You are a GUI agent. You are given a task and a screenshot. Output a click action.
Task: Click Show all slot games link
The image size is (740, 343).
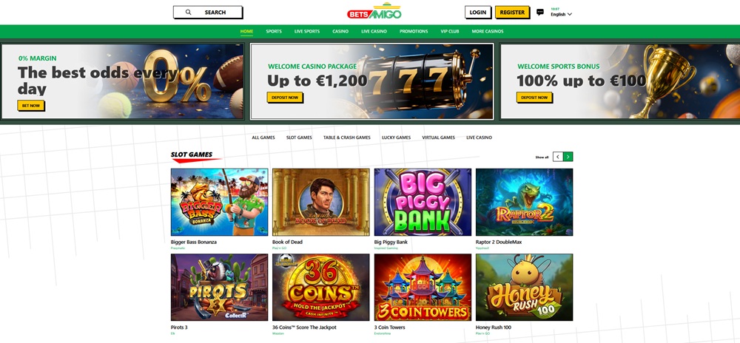coord(542,157)
